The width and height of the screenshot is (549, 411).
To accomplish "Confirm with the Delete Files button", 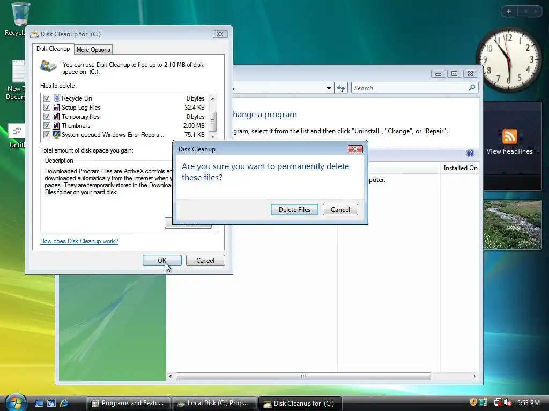I will tap(294, 210).
